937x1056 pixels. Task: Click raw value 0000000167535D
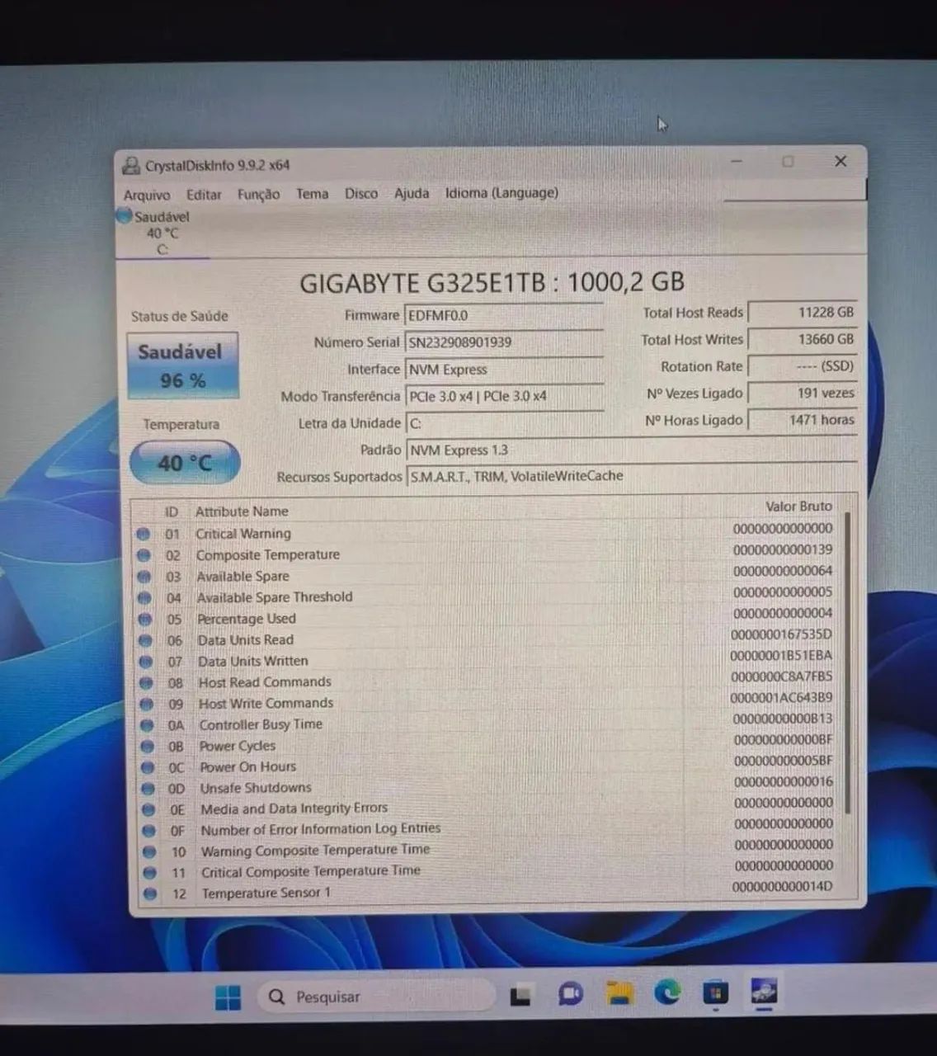click(x=781, y=634)
